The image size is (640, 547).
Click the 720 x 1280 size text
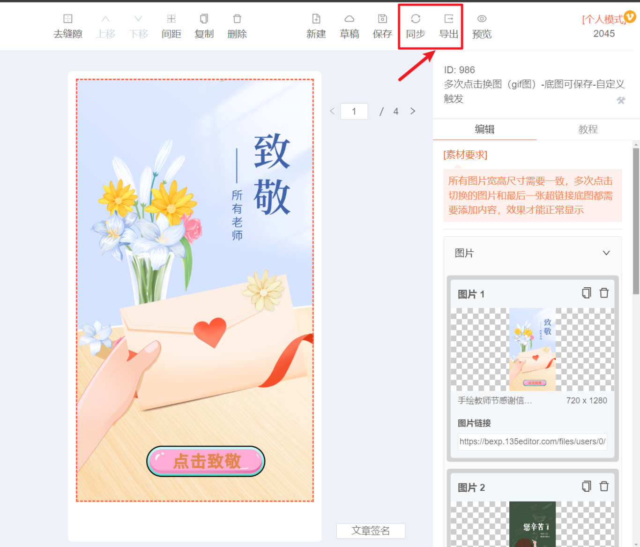click(x=587, y=401)
